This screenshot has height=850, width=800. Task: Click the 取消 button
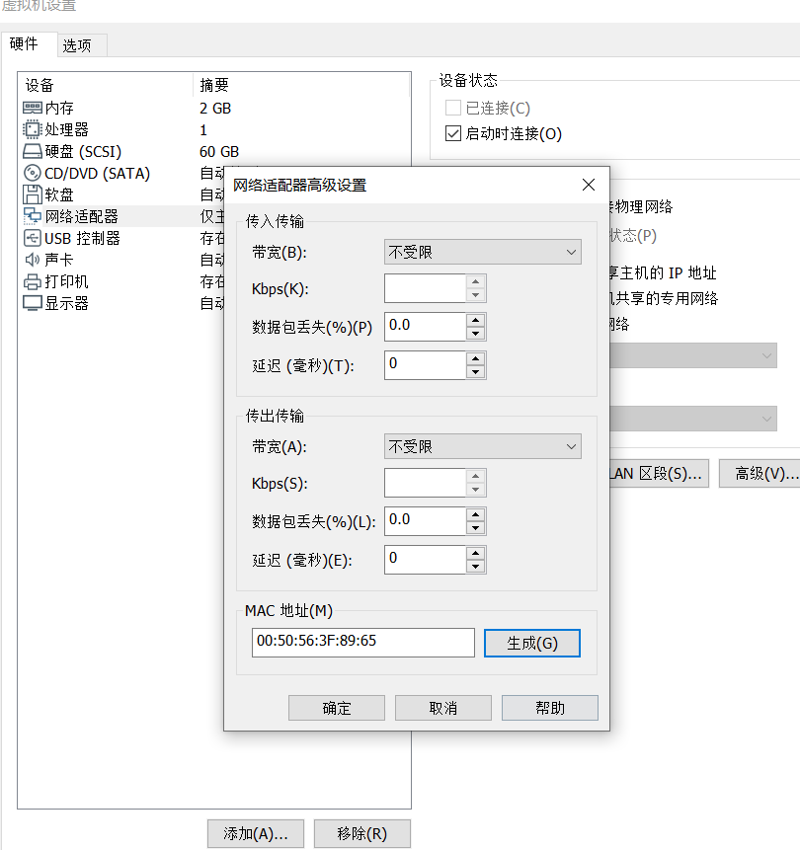[x=443, y=708]
